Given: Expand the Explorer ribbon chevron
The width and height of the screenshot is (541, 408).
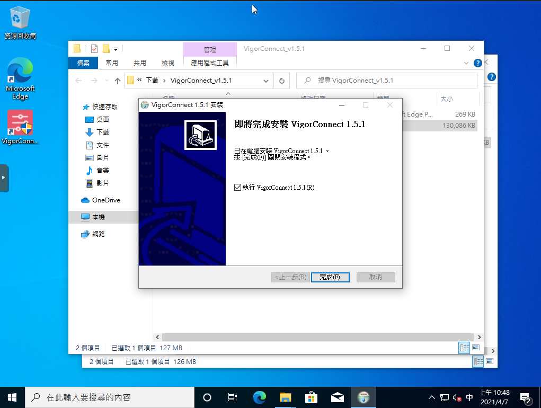Looking at the screenshot, I should click(466, 63).
